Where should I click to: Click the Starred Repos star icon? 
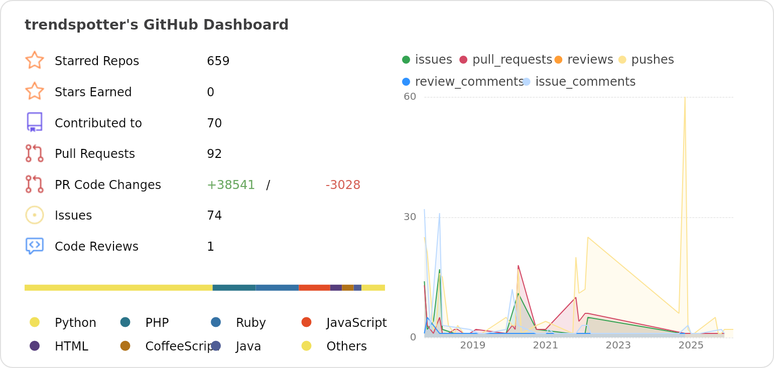(x=35, y=61)
